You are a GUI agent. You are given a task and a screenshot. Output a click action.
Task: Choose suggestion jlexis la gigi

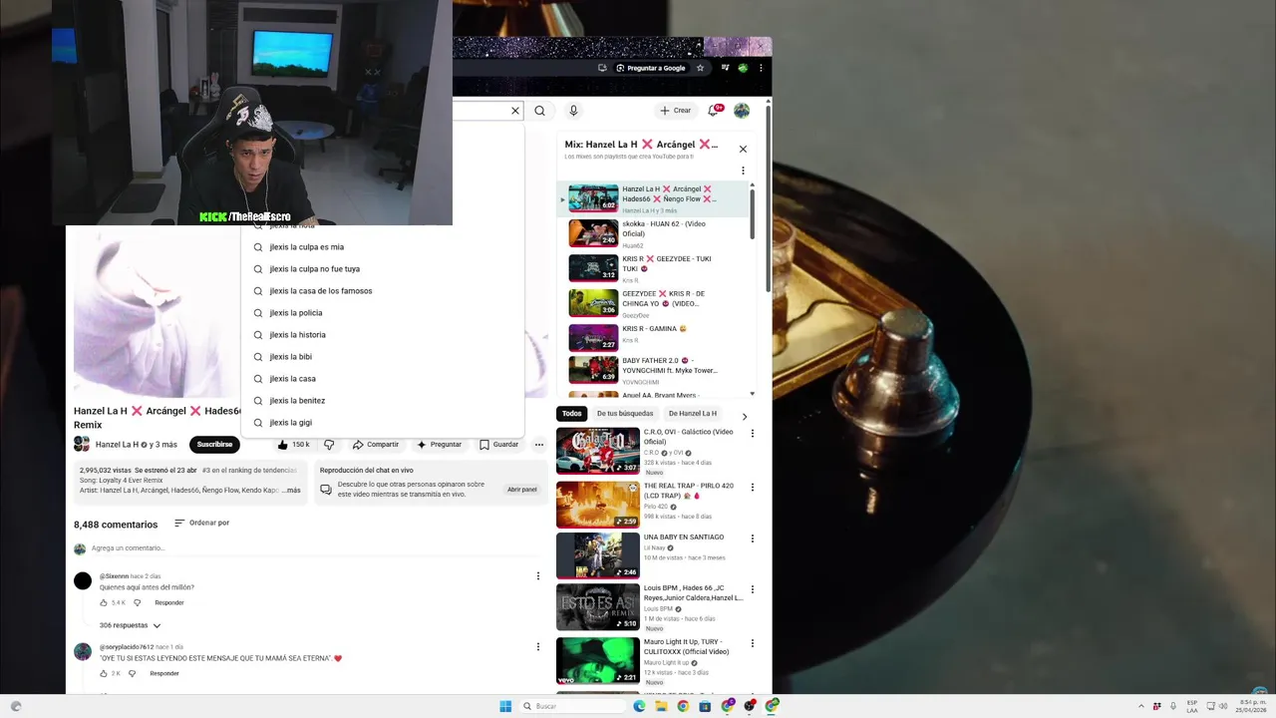[383, 423]
